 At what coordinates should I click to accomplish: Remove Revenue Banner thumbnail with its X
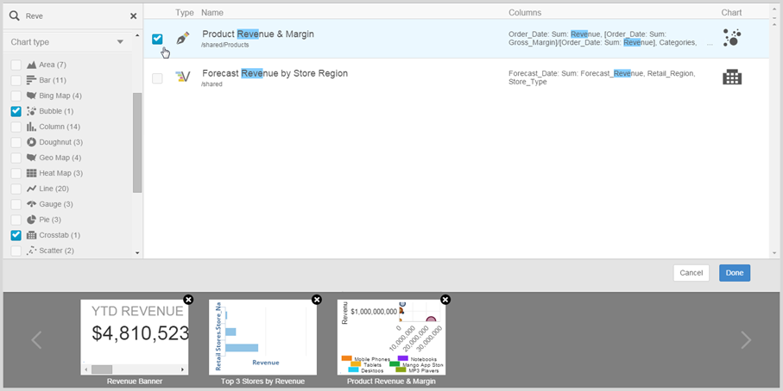click(x=188, y=300)
